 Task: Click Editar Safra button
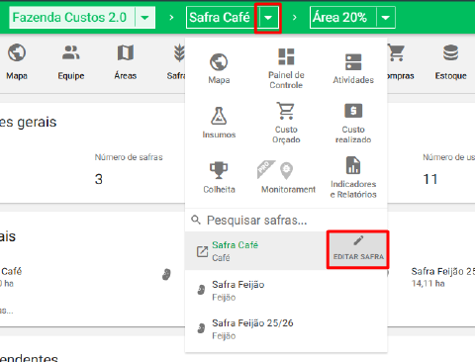pos(358,249)
